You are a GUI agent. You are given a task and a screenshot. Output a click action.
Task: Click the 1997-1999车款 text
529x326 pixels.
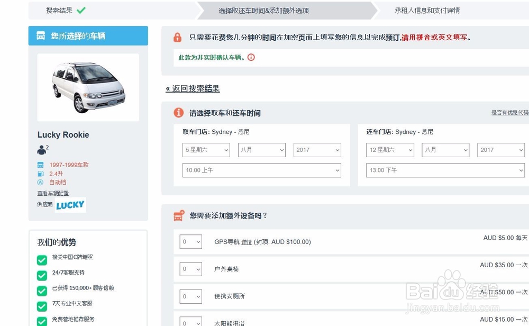click(69, 165)
